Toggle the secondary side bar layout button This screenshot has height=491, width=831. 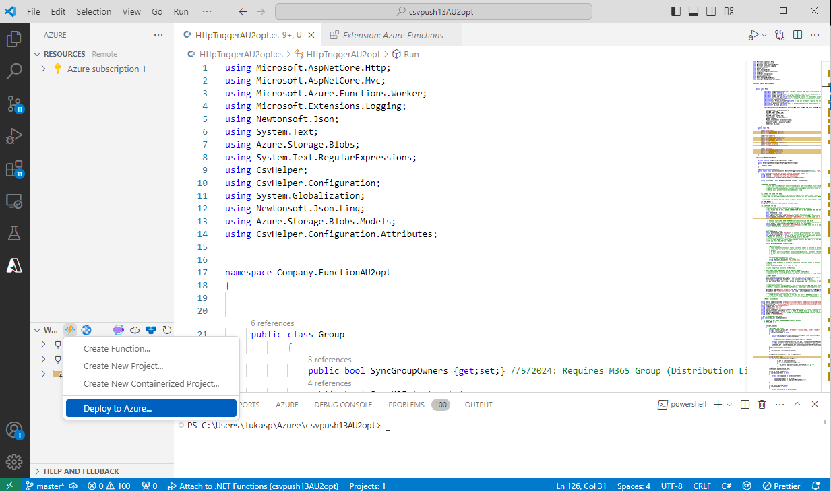711,11
